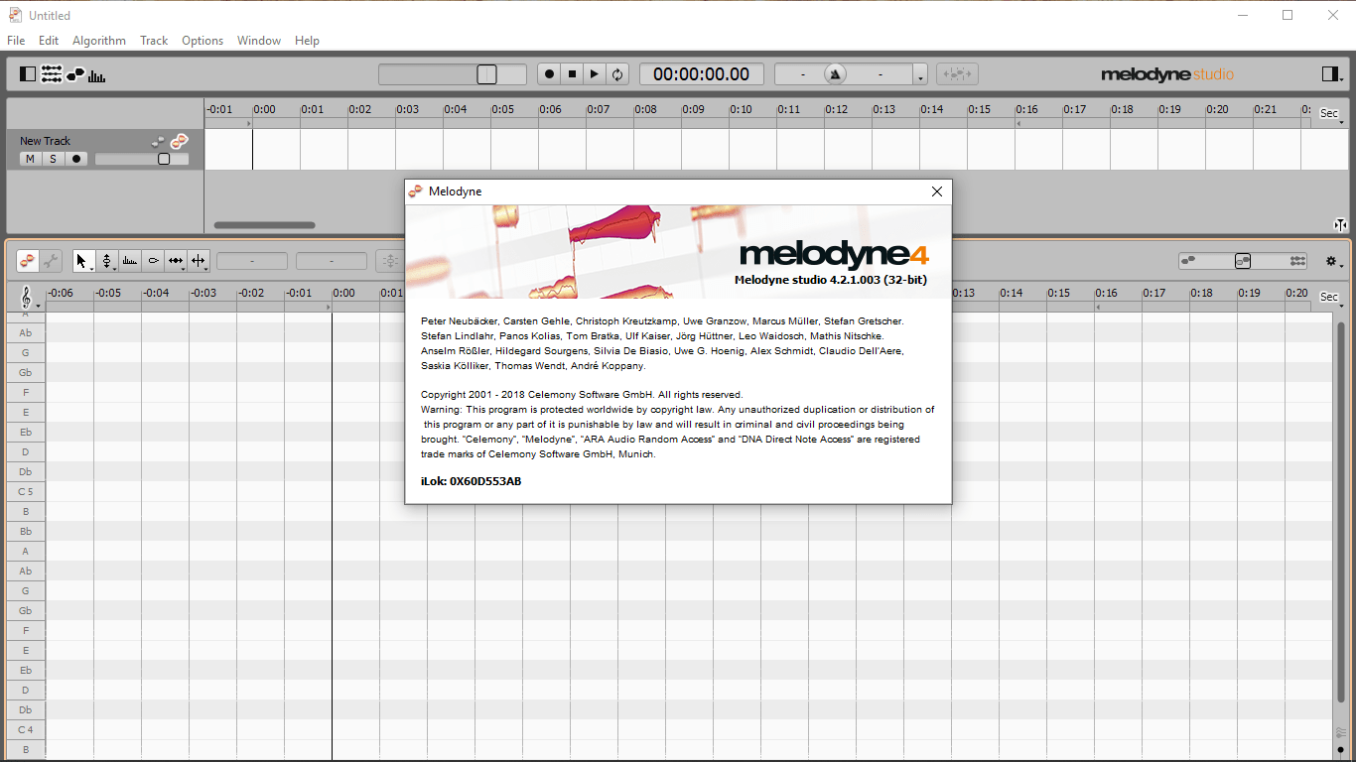Click the 00:00:00.00 time position display
The height and width of the screenshot is (762, 1356).
(701, 74)
